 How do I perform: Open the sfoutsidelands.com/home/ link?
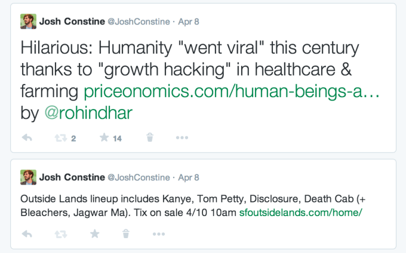(x=301, y=212)
